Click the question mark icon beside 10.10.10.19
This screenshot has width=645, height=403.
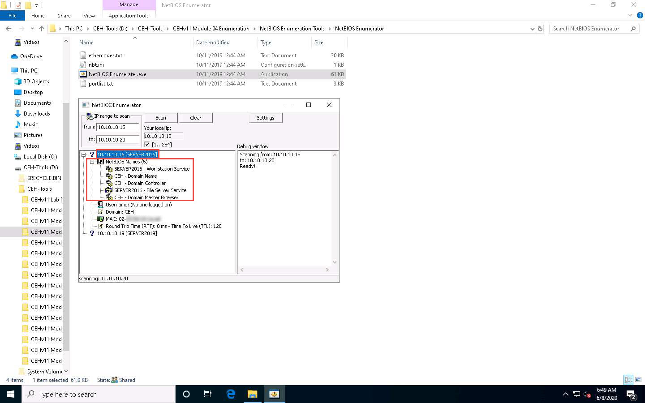click(x=92, y=233)
